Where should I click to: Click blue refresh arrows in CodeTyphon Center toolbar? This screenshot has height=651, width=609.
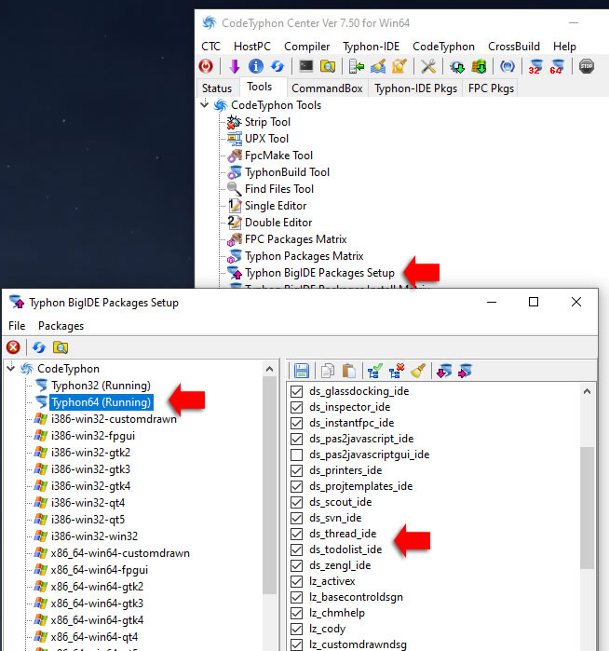[277, 66]
